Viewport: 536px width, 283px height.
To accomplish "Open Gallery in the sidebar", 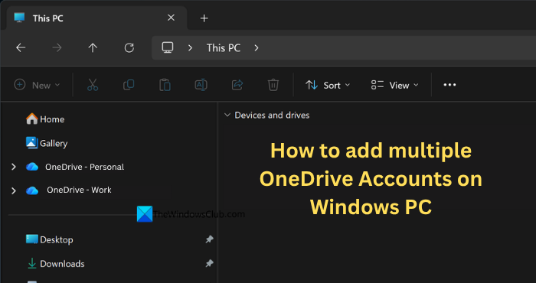I will (47, 143).
